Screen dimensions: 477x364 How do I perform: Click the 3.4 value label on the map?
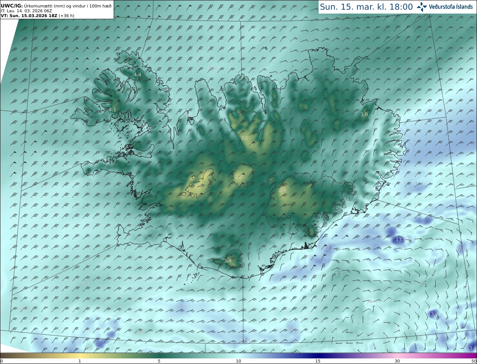[227, 261]
